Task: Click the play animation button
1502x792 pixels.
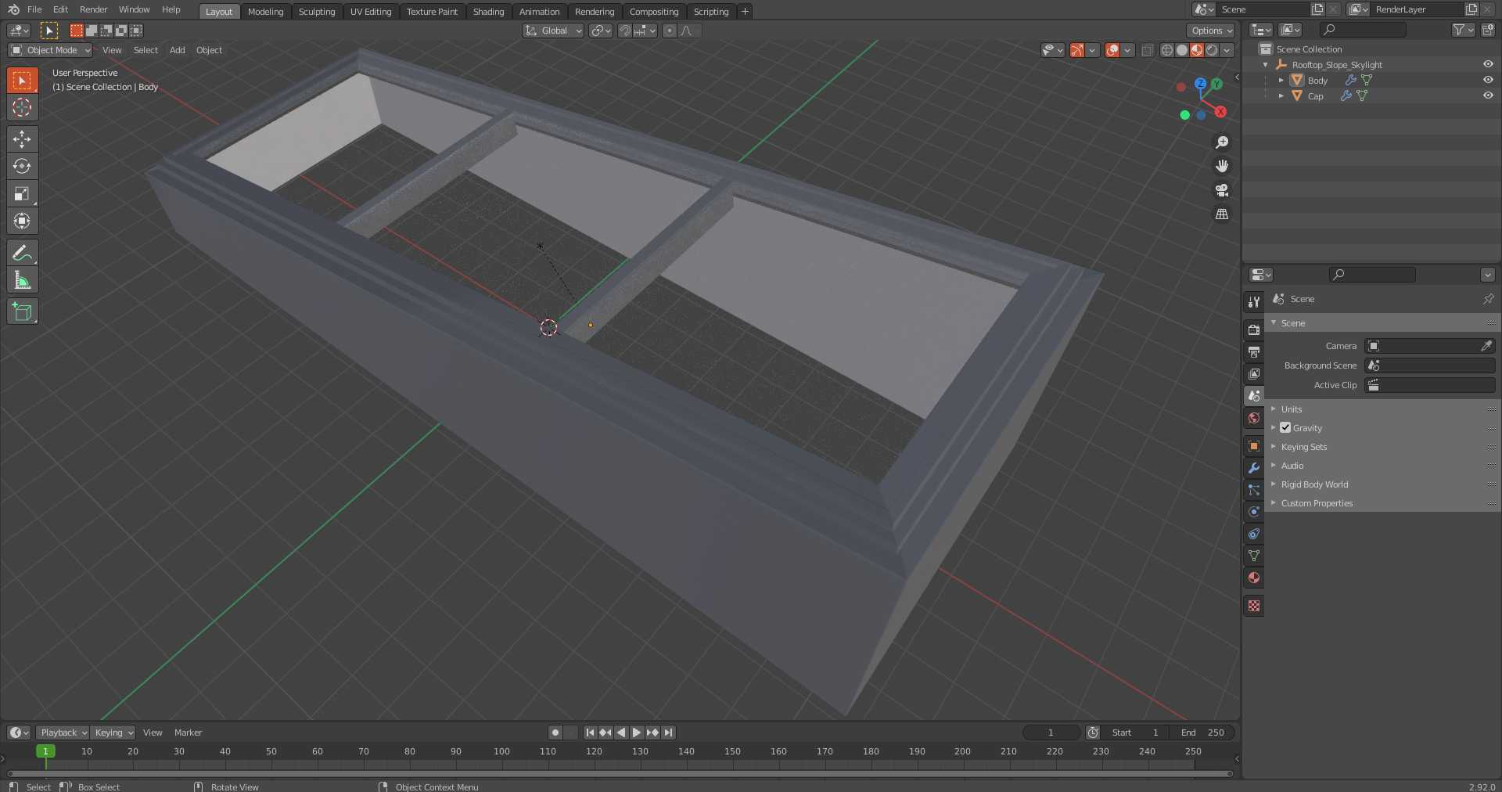Action: tap(637, 733)
